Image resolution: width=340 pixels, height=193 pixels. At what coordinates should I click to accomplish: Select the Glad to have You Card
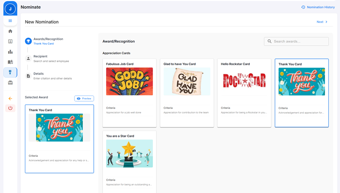tap(187, 93)
